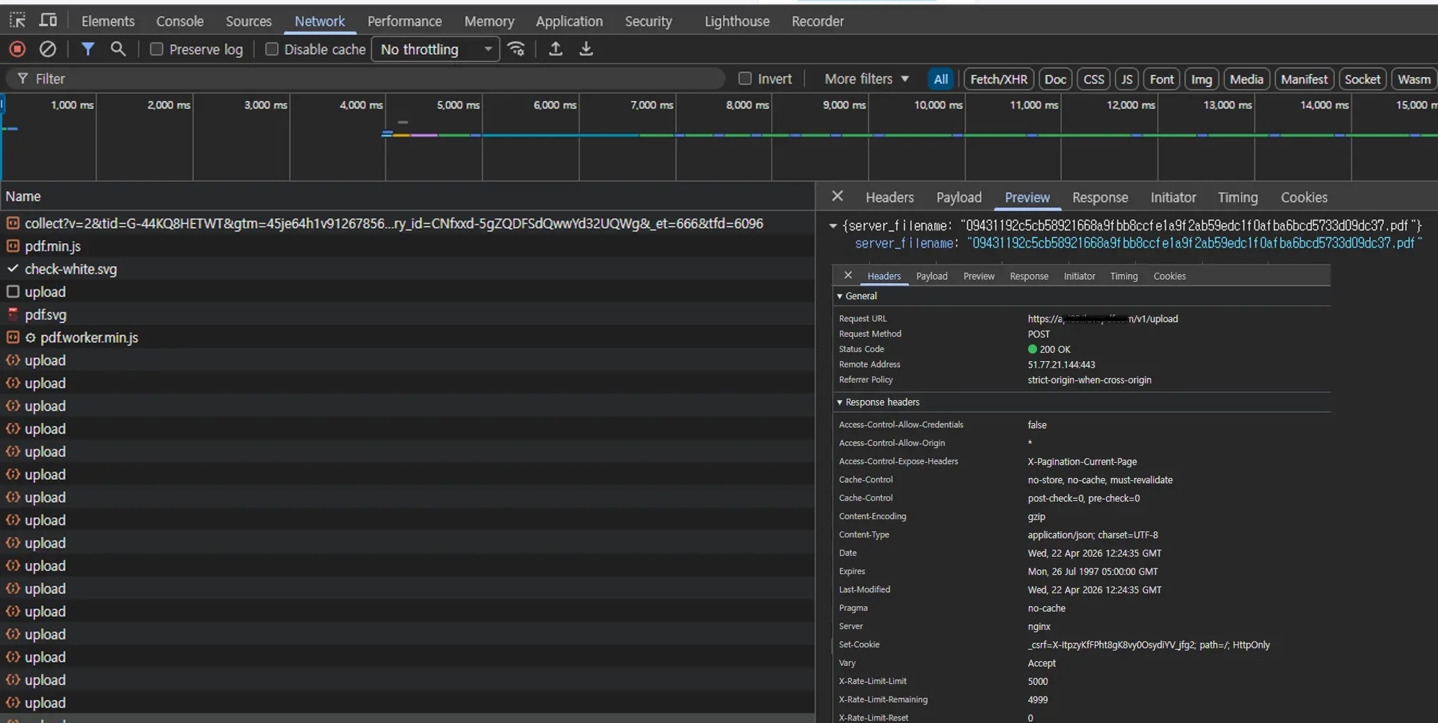Select the pdf.worker.min.js request
Screen dimensions: 1438x723
coord(89,337)
